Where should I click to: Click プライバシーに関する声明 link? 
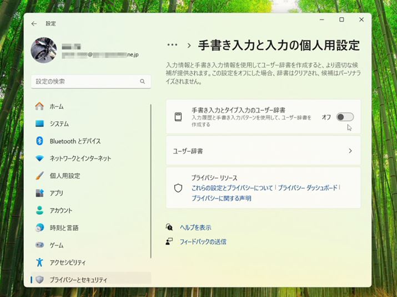221,198
